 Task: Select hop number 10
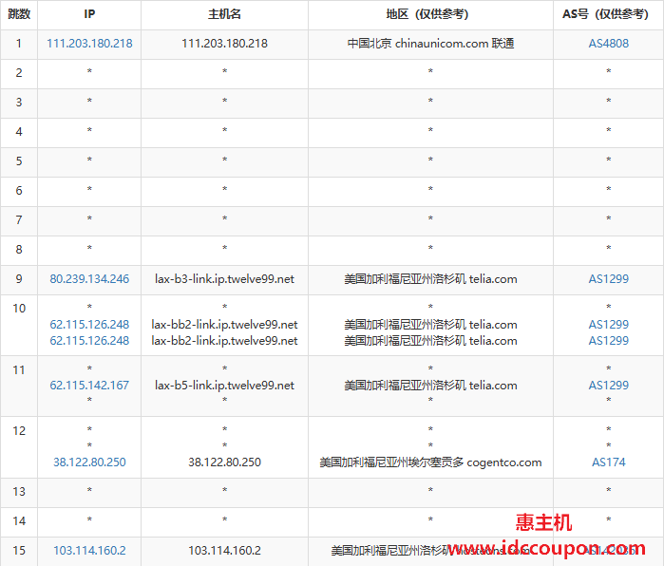pyautogui.click(x=19, y=309)
